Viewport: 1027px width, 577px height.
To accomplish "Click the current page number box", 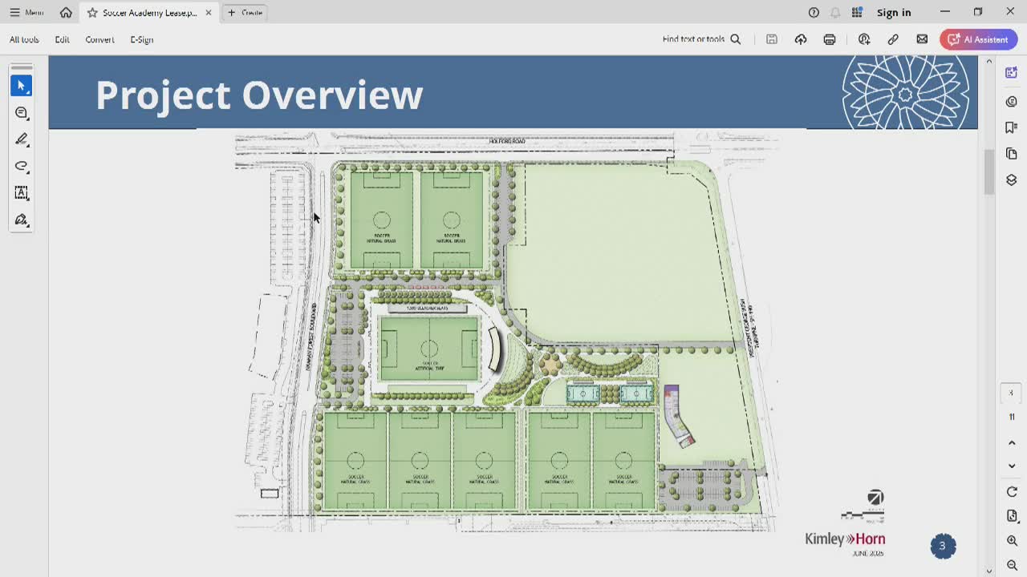I will pos(1012,393).
